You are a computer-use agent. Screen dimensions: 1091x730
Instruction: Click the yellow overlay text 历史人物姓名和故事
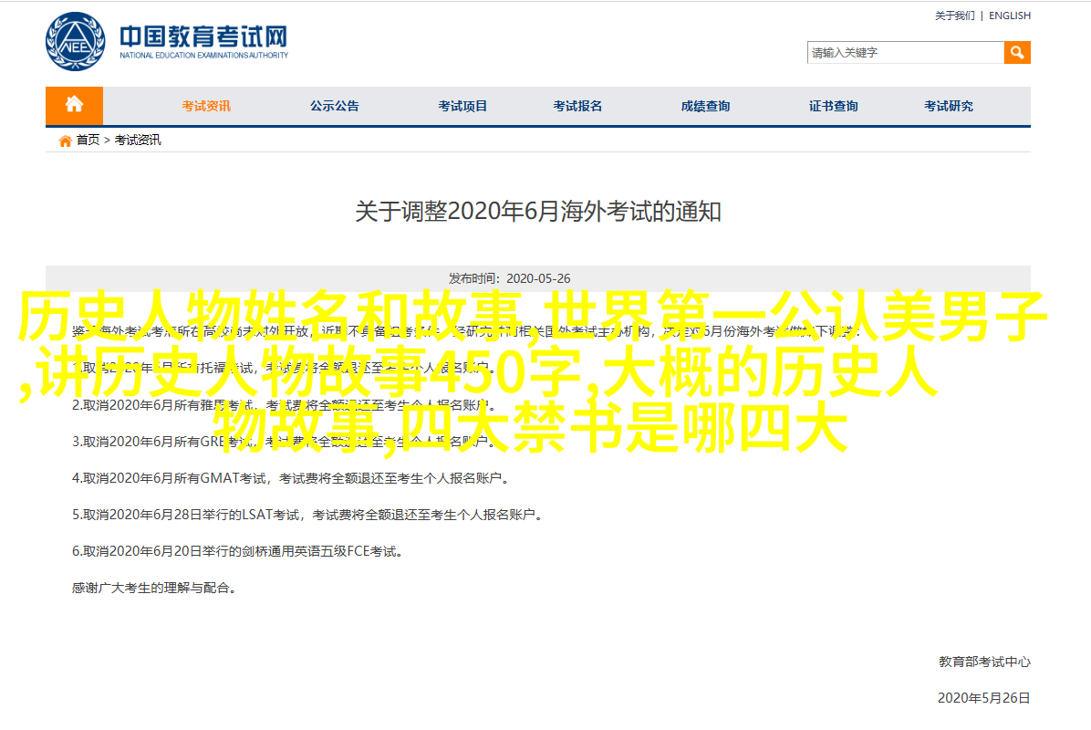[x=269, y=318]
